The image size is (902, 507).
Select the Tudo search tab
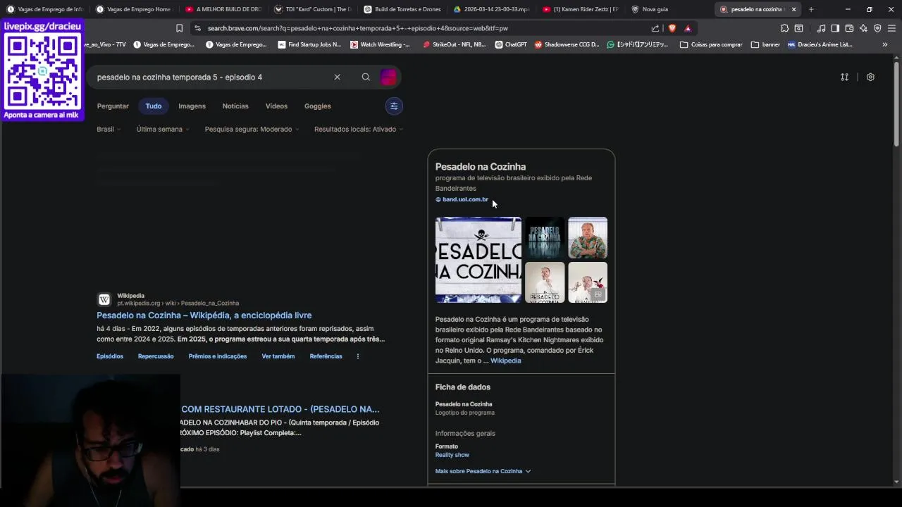click(154, 106)
